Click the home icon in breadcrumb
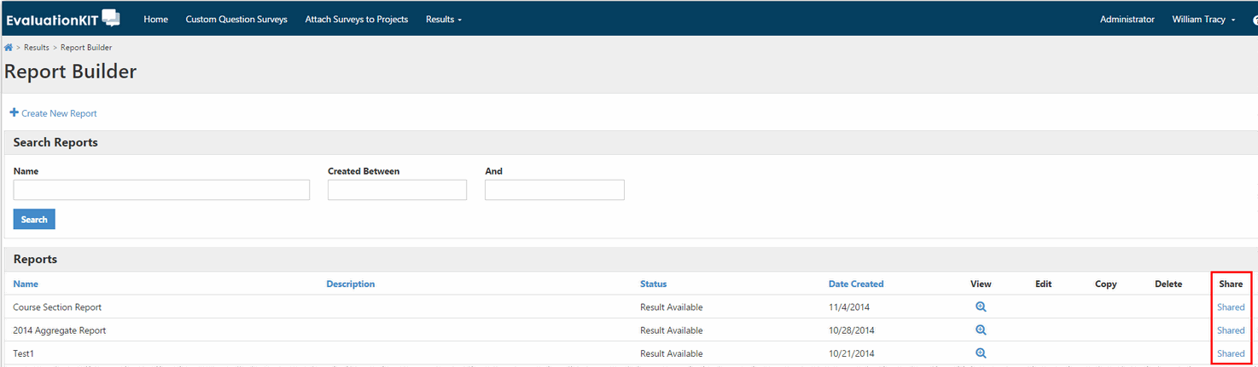The height and width of the screenshot is (367, 1258). click(x=9, y=48)
